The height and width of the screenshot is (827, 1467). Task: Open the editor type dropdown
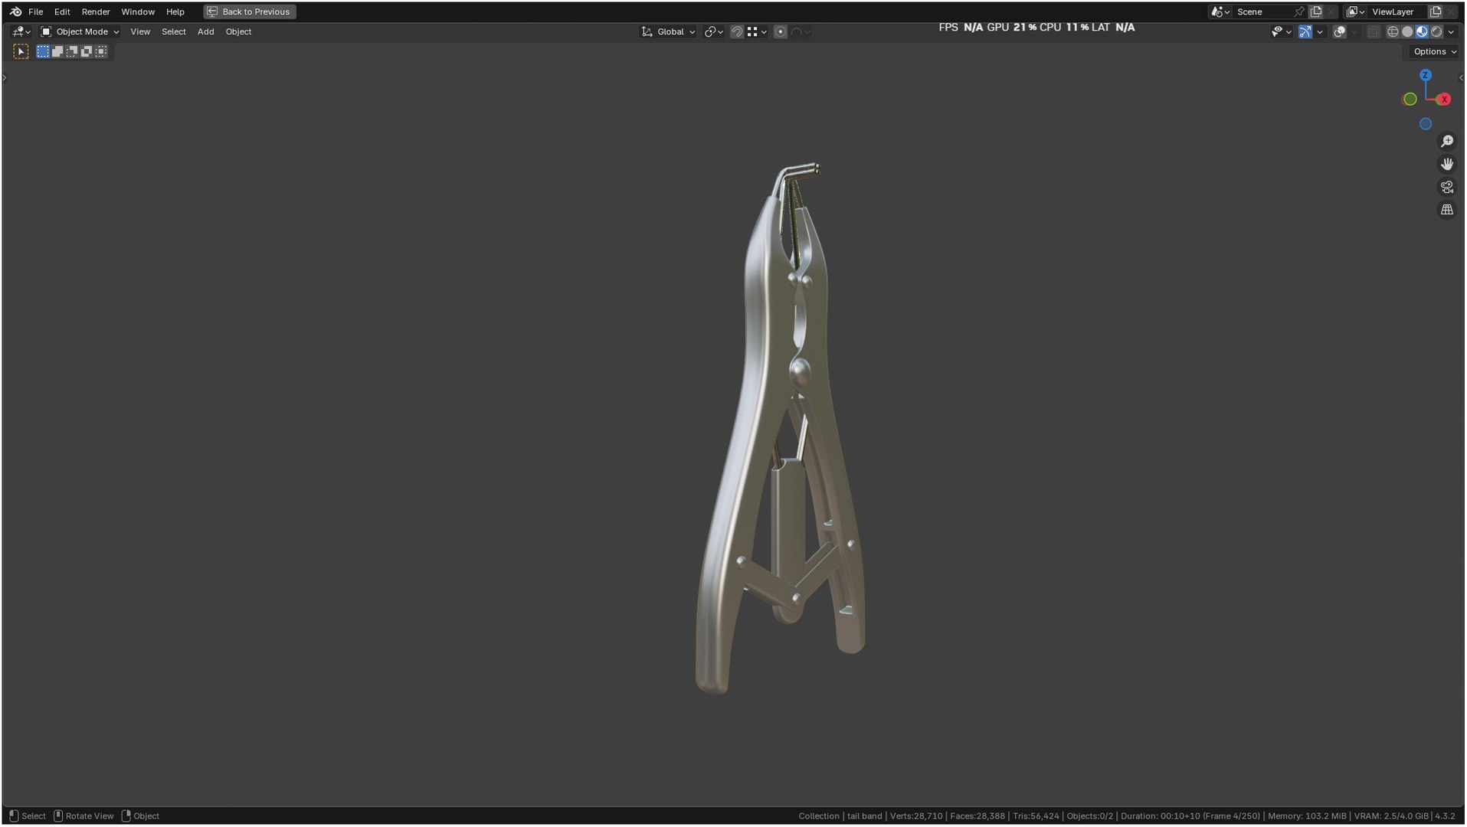tap(21, 31)
